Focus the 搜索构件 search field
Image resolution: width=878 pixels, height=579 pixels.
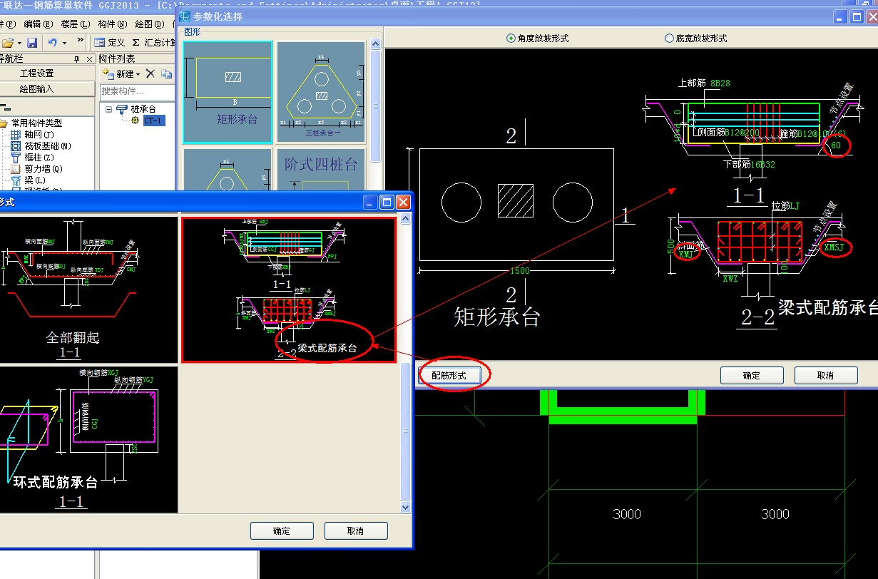(137, 91)
